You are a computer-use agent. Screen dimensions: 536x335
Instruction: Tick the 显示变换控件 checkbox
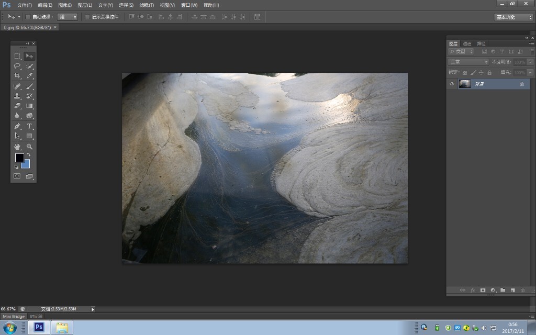(x=87, y=17)
